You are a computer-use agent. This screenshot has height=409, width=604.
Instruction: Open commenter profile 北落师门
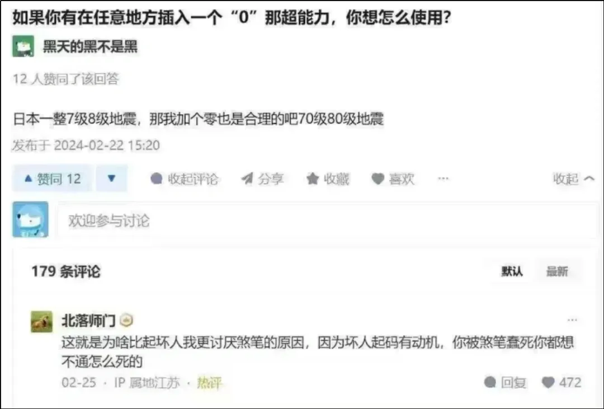pos(88,320)
